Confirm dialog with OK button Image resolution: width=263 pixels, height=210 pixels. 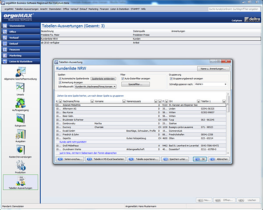click(x=199, y=159)
